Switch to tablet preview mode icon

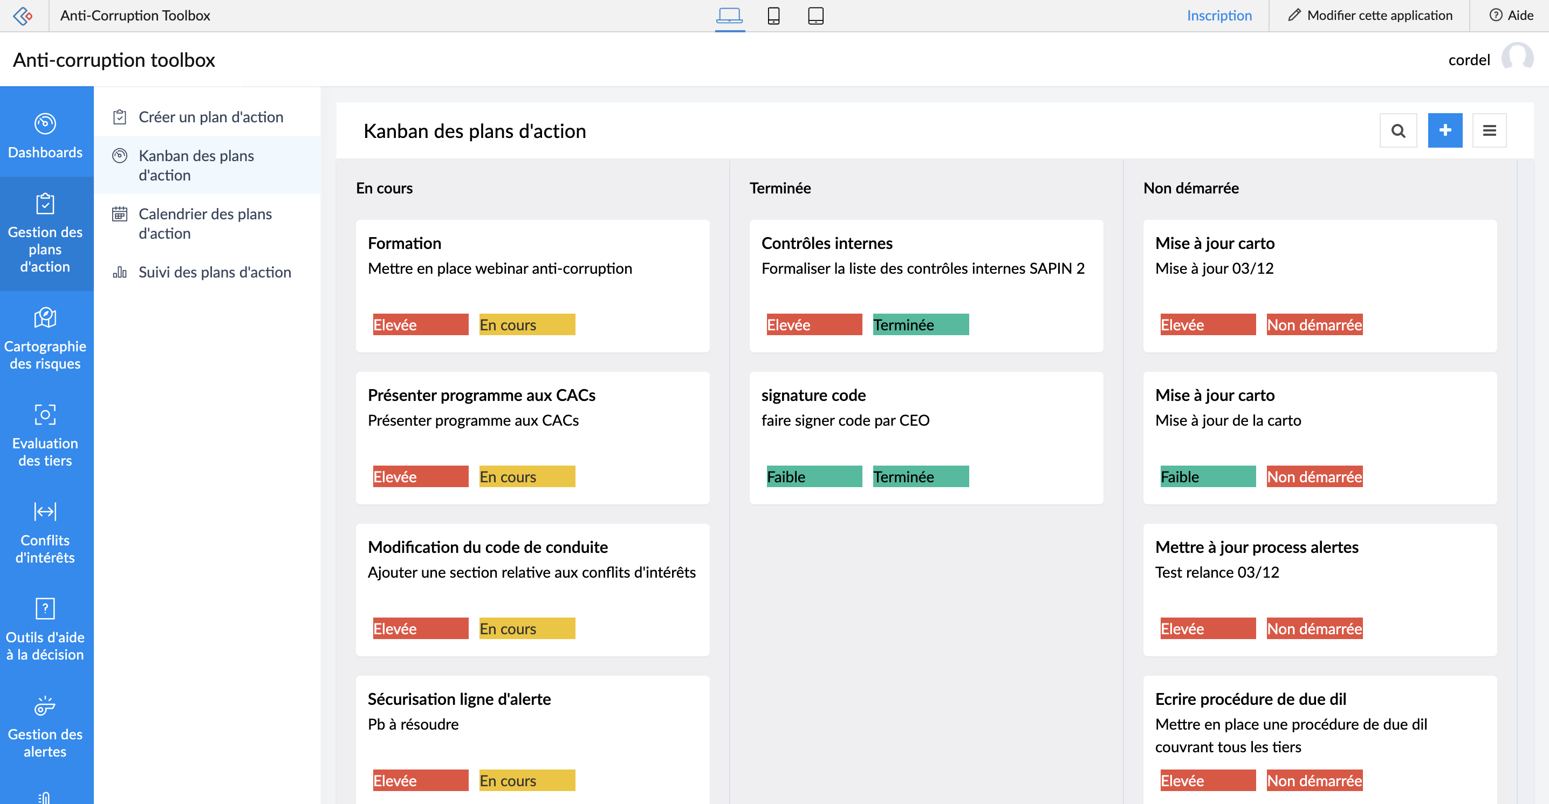click(815, 15)
